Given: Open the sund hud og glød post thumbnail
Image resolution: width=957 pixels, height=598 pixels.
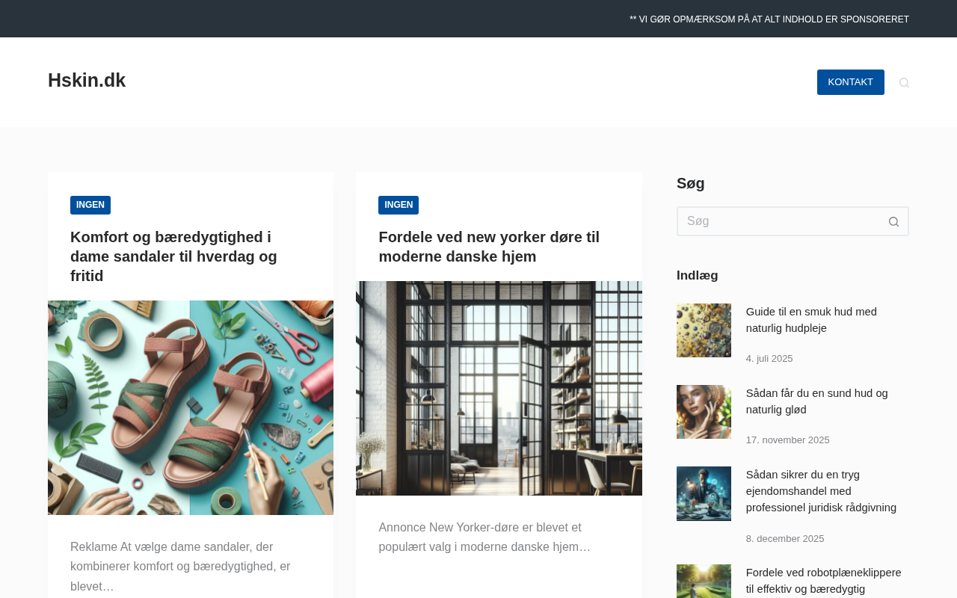Looking at the screenshot, I should click(x=704, y=412).
